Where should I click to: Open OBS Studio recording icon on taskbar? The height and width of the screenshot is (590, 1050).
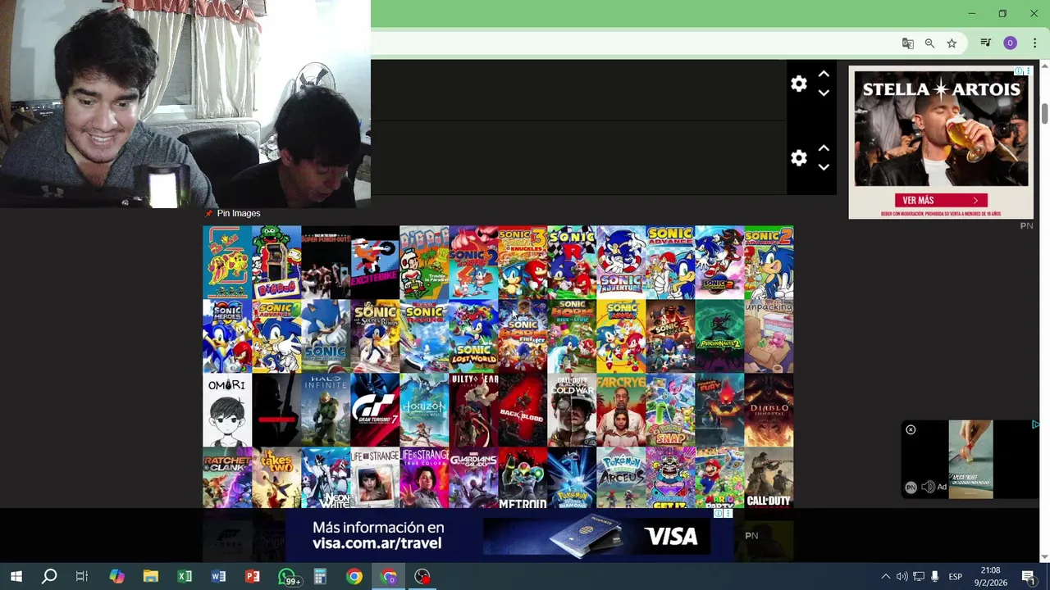(x=422, y=577)
